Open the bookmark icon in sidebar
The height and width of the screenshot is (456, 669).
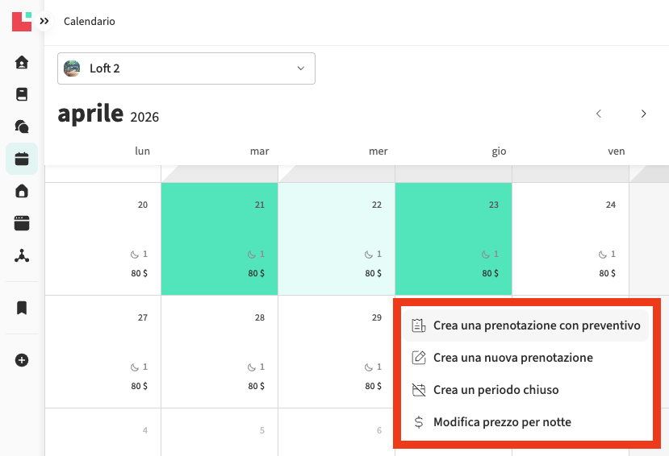[x=22, y=308]
